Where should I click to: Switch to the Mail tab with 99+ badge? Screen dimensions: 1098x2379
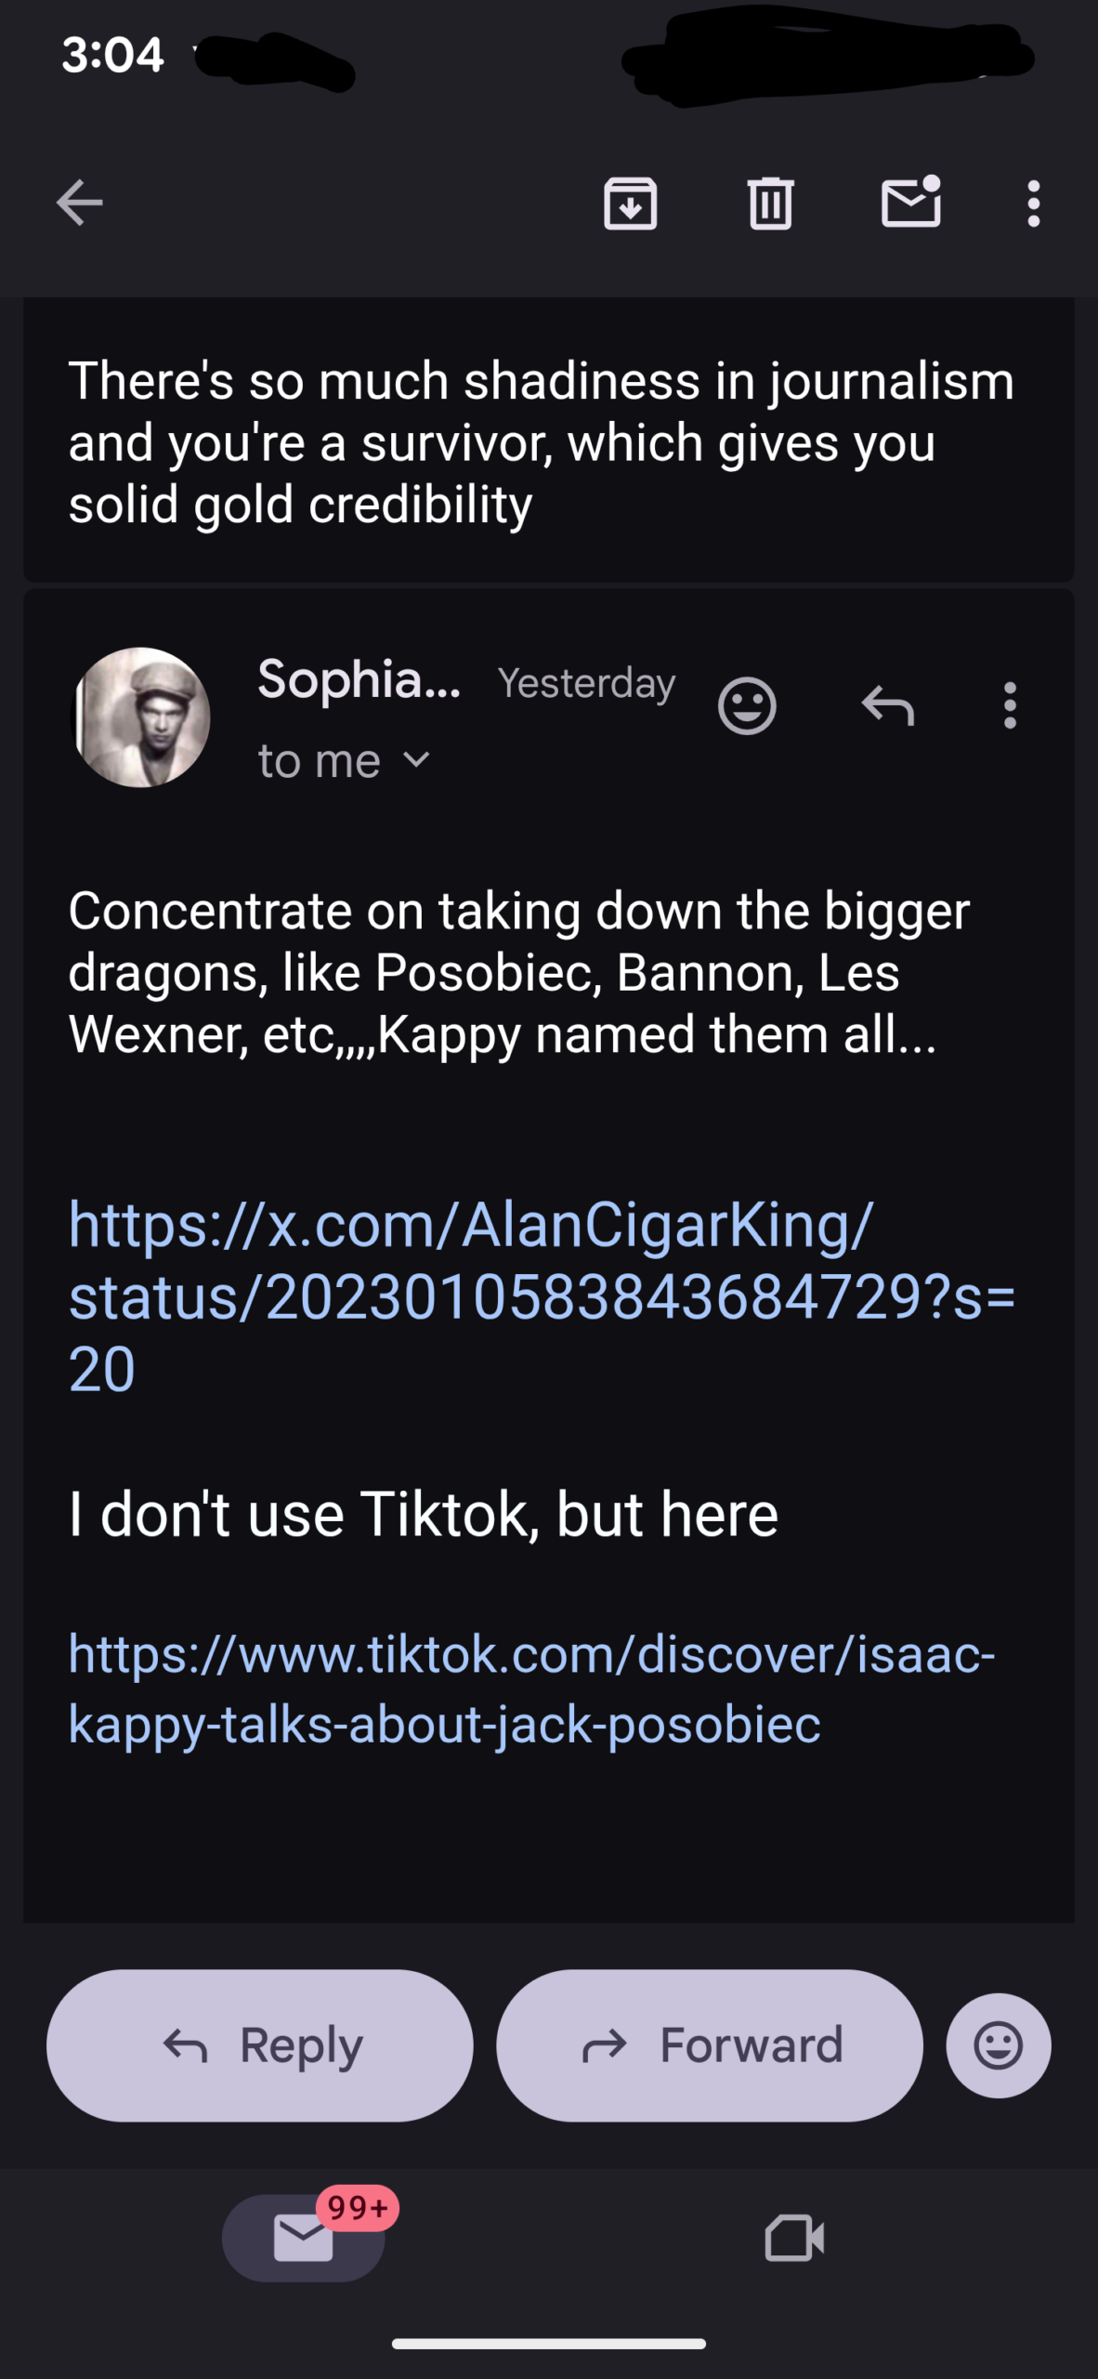click(304, 2238)
